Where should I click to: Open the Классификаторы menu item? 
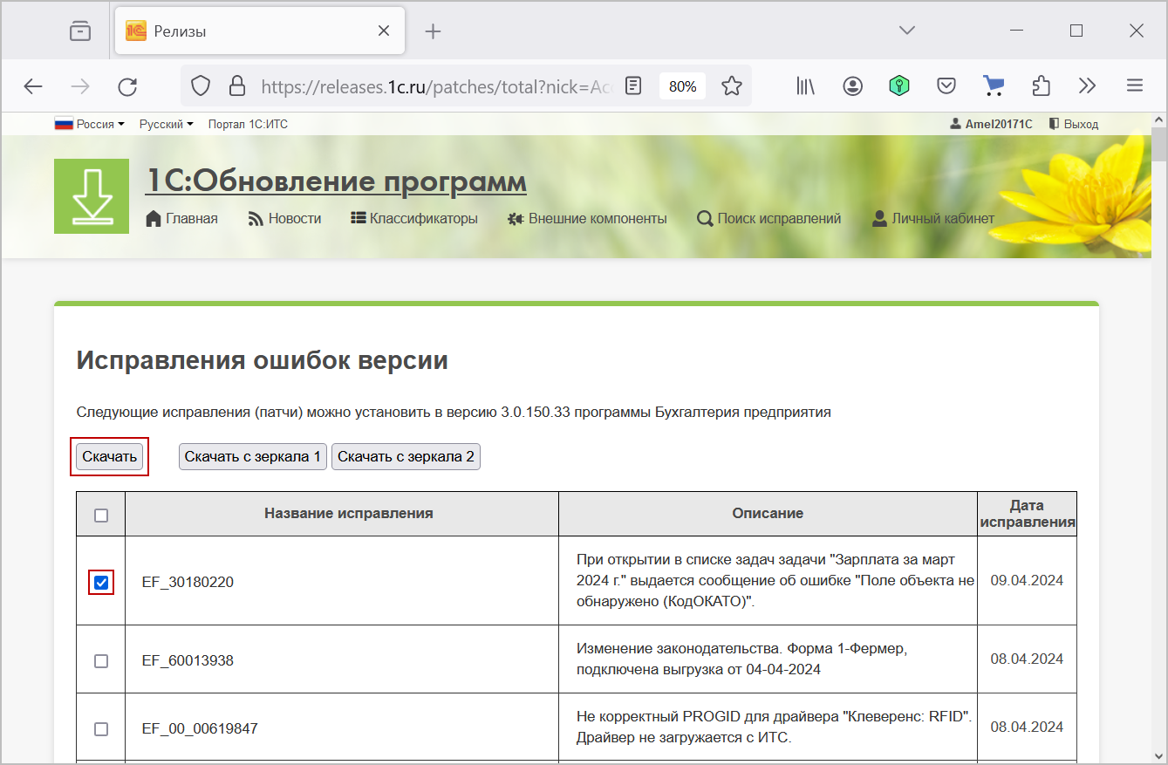point(414,219)
